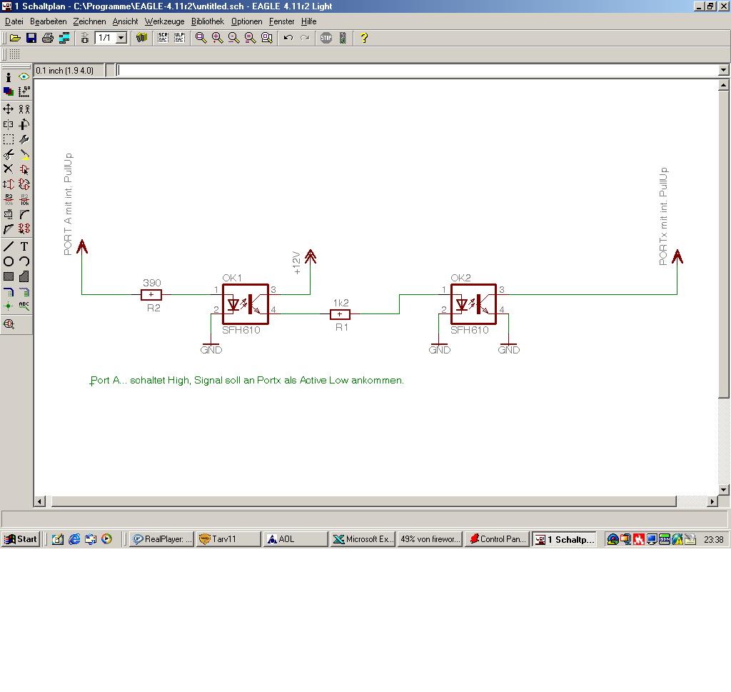Toggle the grid settings icon

pyautogui.click(x=14, y=54)
